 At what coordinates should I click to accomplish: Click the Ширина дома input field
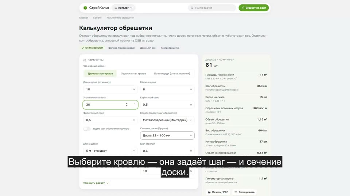point(167,89)
